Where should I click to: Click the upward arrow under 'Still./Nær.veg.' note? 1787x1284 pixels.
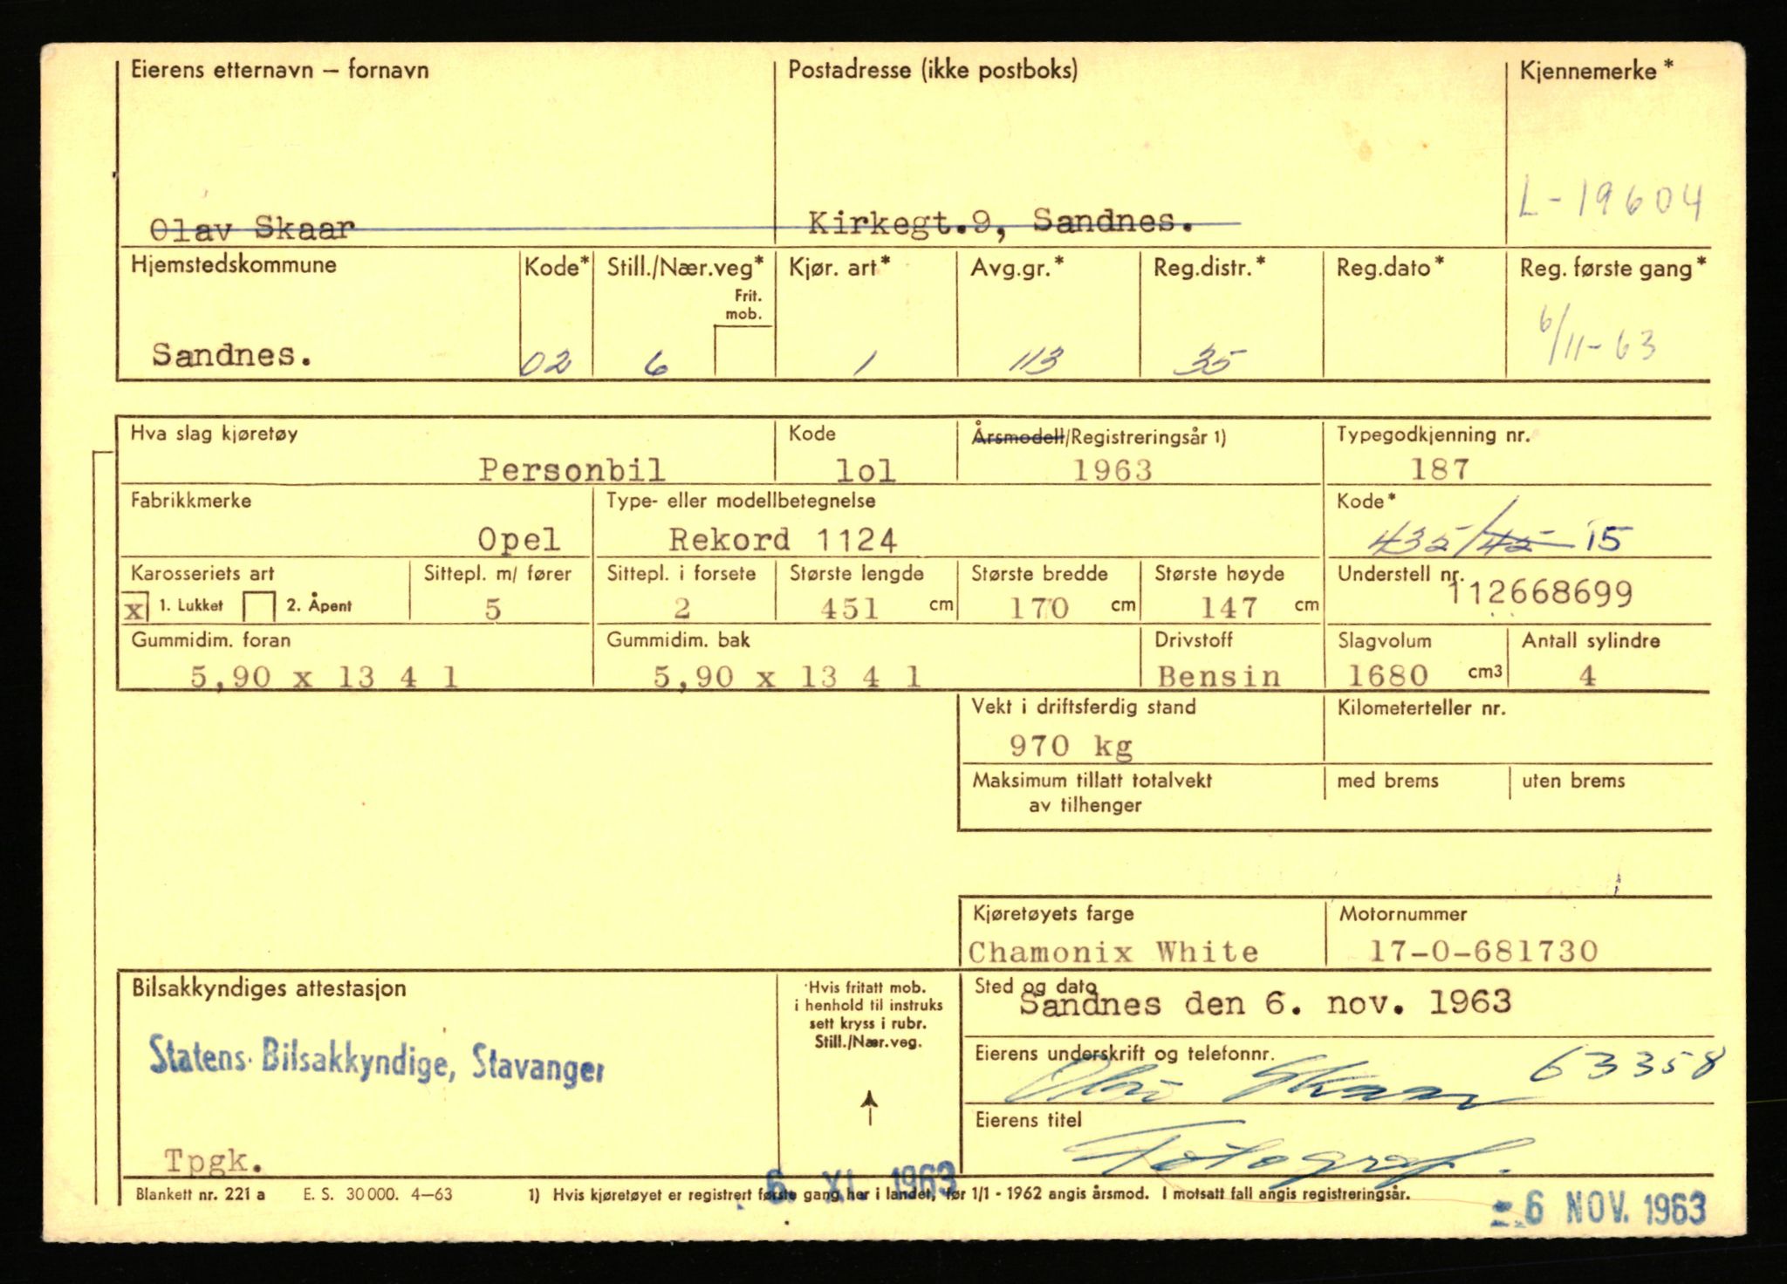click(869, 1107)
